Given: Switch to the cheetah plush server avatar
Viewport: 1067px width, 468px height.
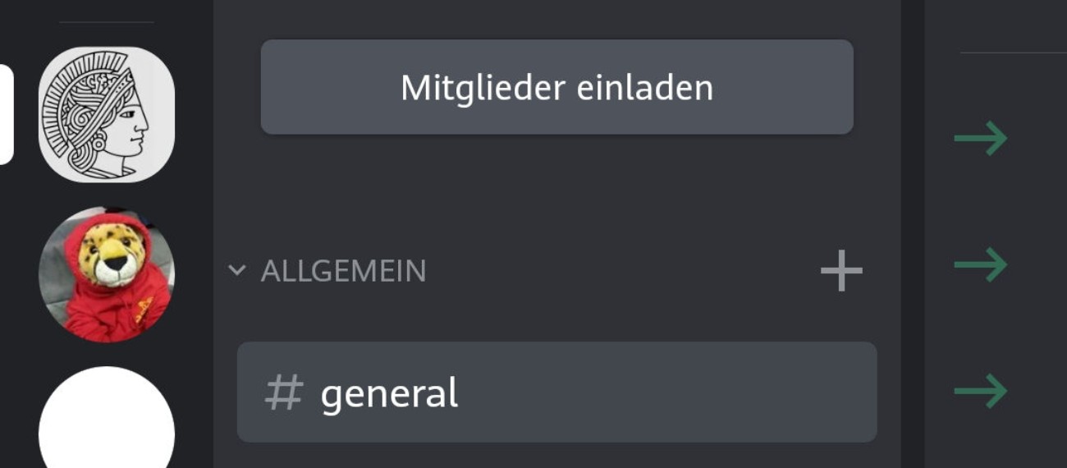Looking at the screenshot, I should click(x=107, y=273).
